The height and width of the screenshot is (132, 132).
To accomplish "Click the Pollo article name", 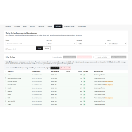I will [9, 98].
